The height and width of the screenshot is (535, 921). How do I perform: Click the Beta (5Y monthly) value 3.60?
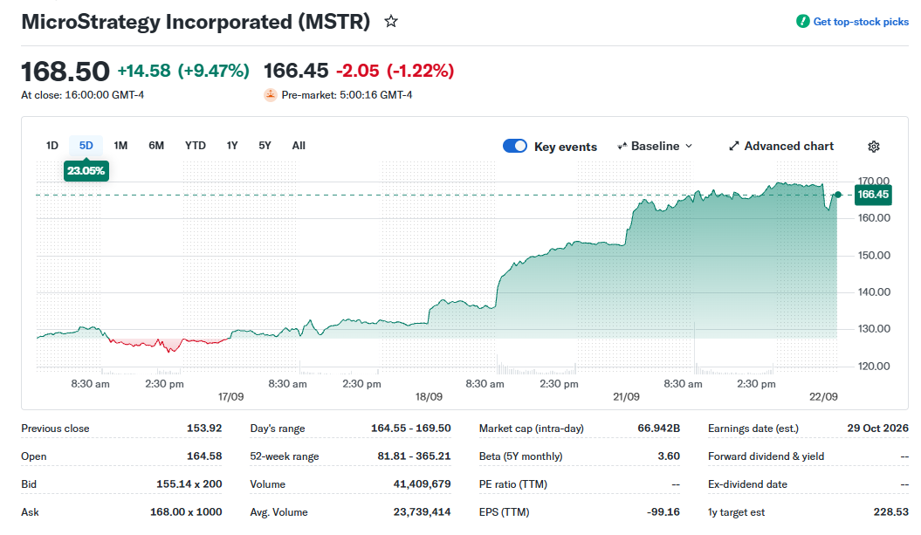pos(669,456)
